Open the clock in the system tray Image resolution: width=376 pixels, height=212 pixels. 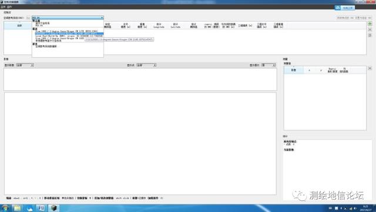coord(365,208)
